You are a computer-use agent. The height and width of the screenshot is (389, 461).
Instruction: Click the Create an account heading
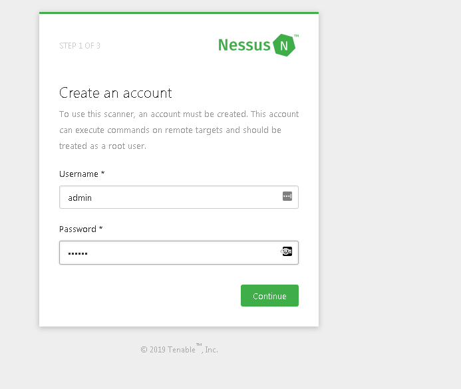115,93
